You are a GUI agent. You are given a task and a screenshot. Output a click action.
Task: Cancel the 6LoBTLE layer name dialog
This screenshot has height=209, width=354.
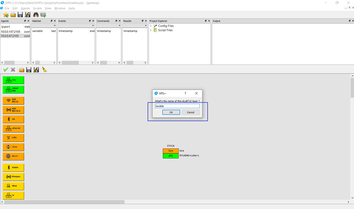click(x=190, y=112)
